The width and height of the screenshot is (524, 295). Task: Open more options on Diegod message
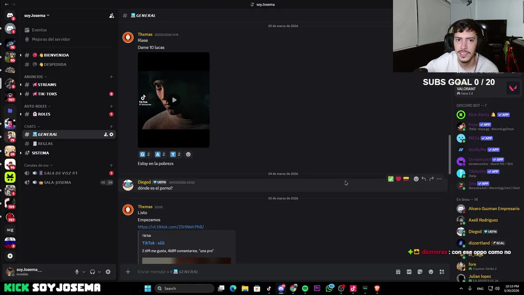[439, 179]
